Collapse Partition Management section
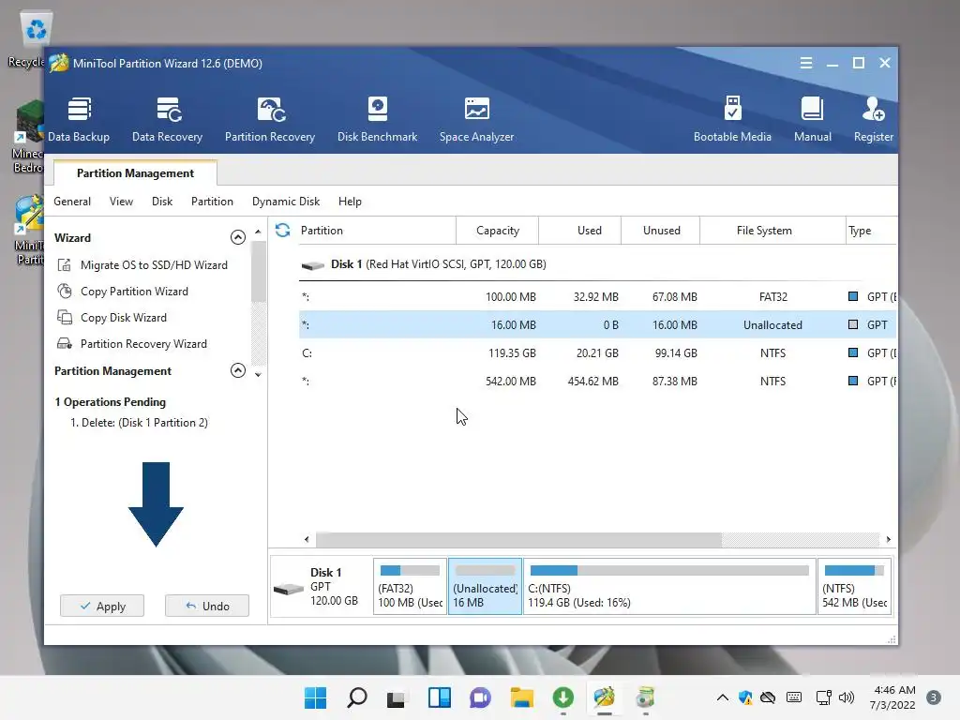The width and height of the screenshot is (960, 720). coord(237,370)
